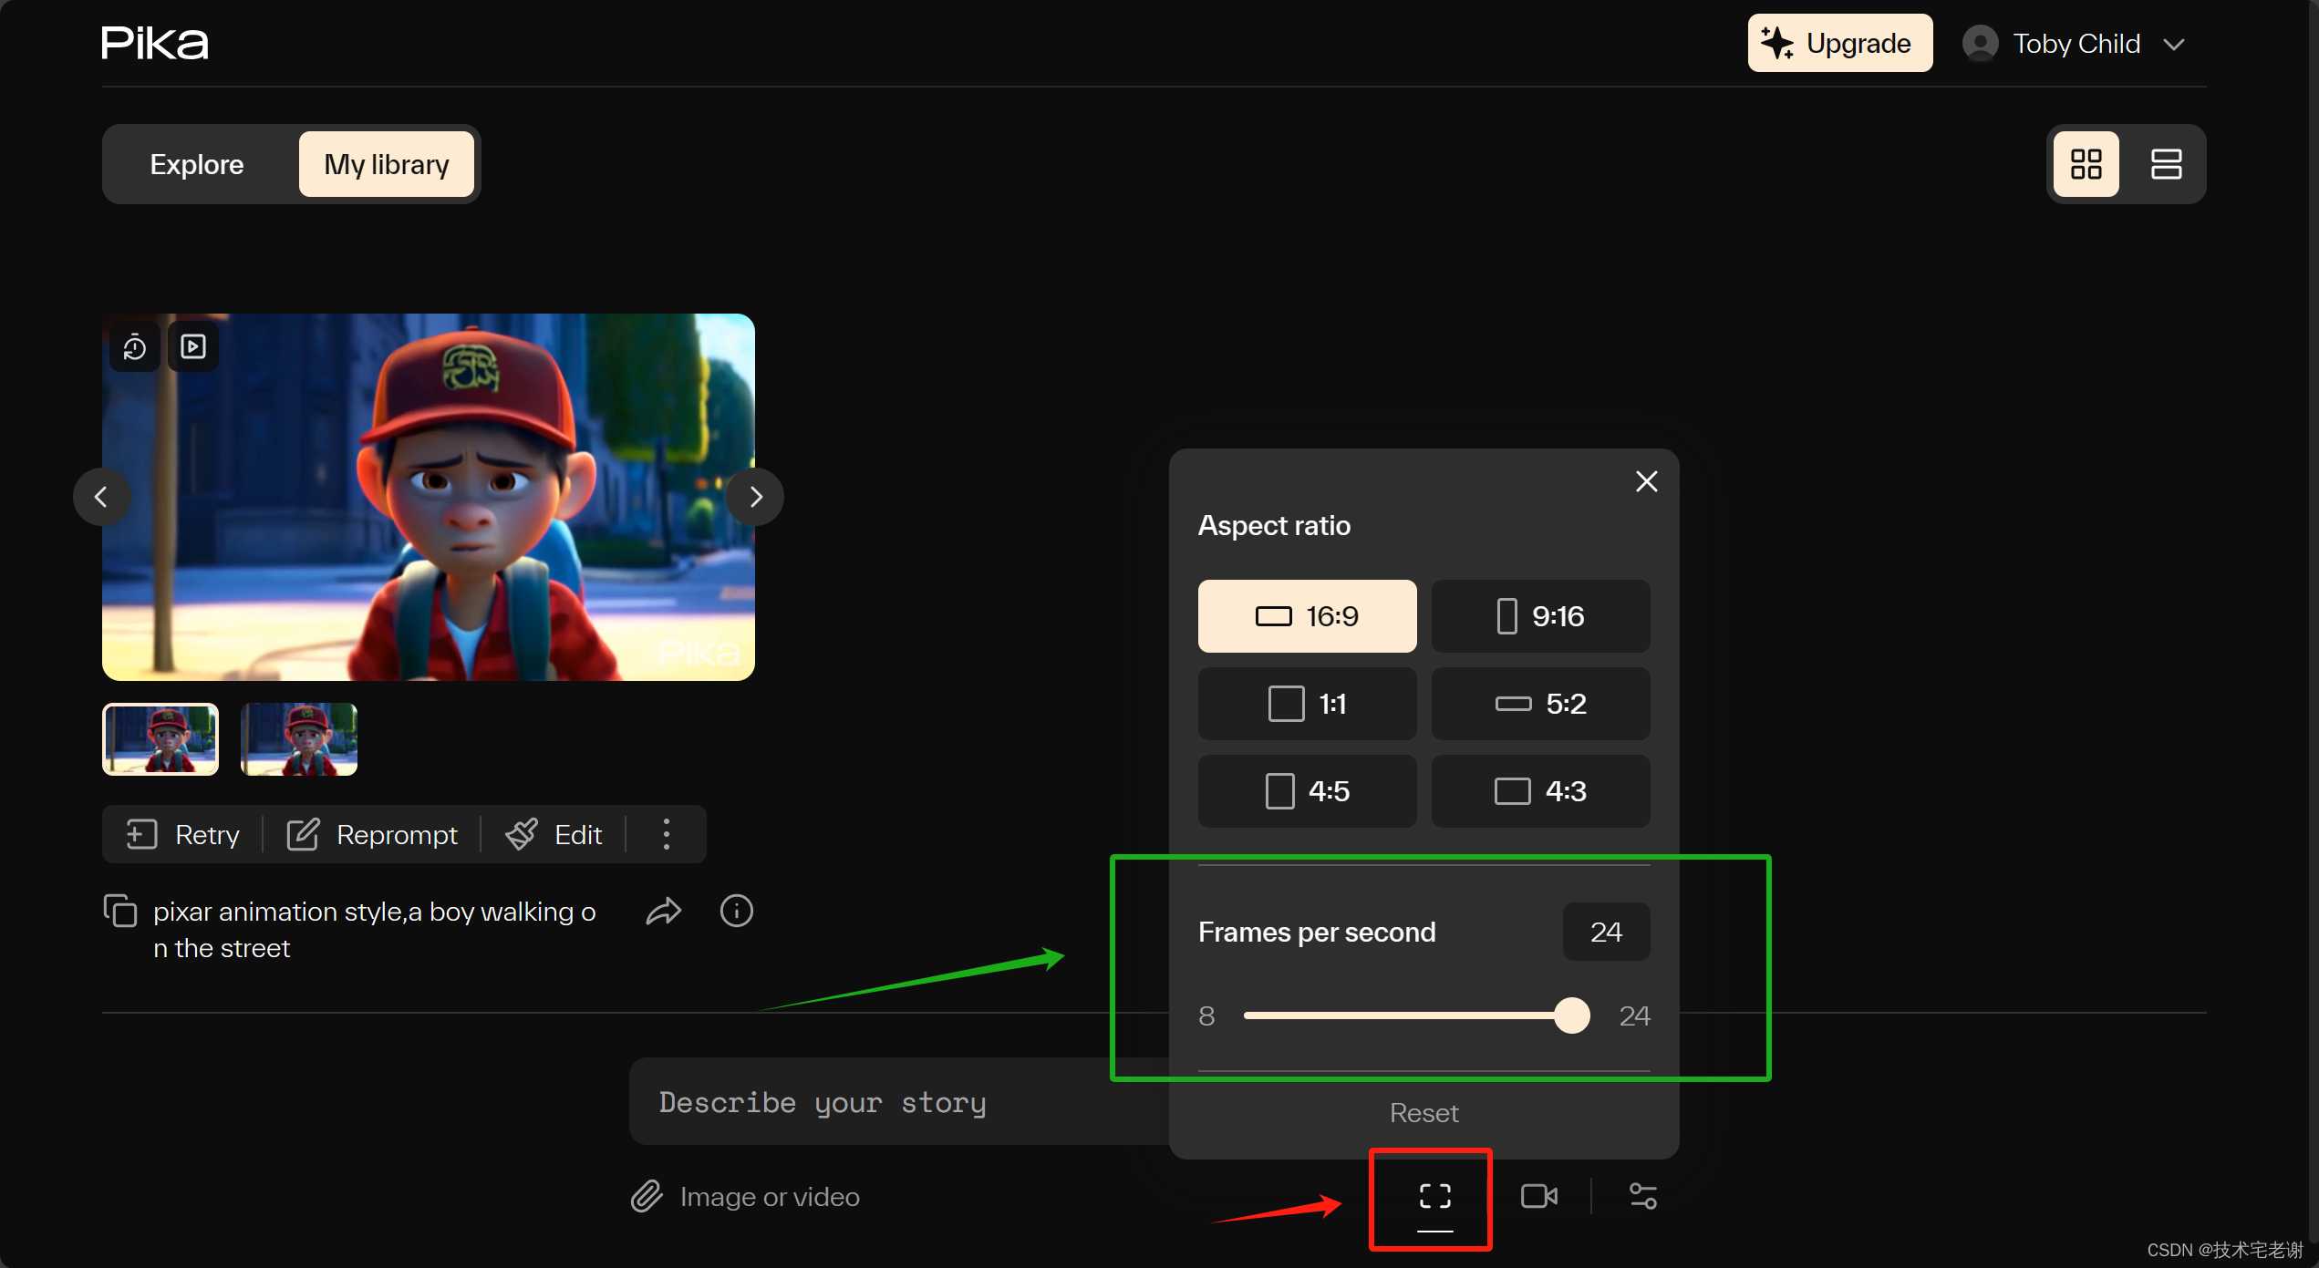Click the Reprompt button
This screenshot has height=1268, width=2319.
click(x=372, y=834)
